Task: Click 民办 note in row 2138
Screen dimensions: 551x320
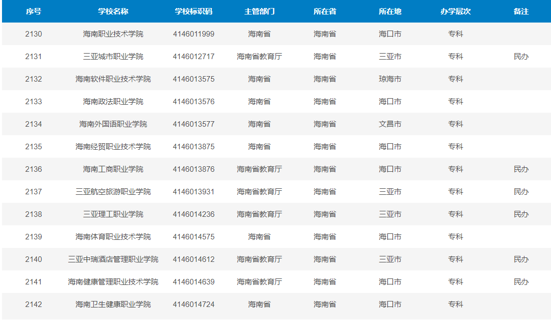Action: tap(521, 214)
